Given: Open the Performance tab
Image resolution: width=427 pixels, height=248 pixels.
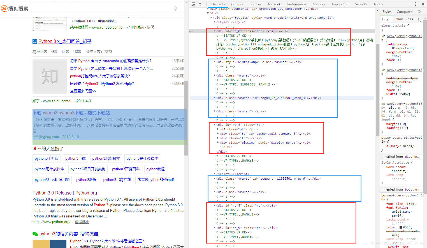Looking at the screenshot, I should coord(297,4).
